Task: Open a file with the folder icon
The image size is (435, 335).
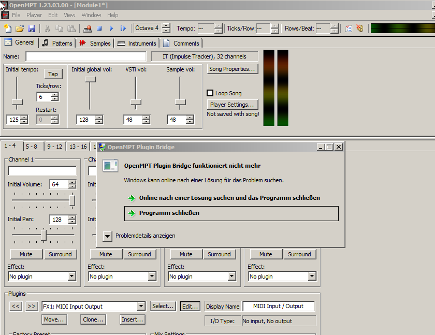Action: (20, 28)
